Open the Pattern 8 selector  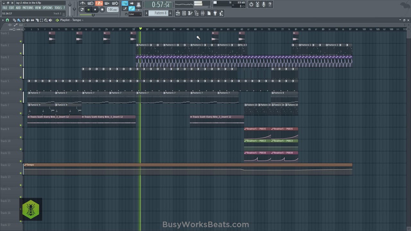point(159,13)
